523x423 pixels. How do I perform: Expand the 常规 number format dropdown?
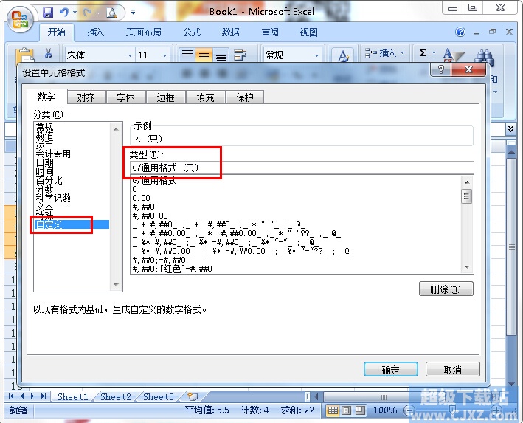(x=317, y=55)
